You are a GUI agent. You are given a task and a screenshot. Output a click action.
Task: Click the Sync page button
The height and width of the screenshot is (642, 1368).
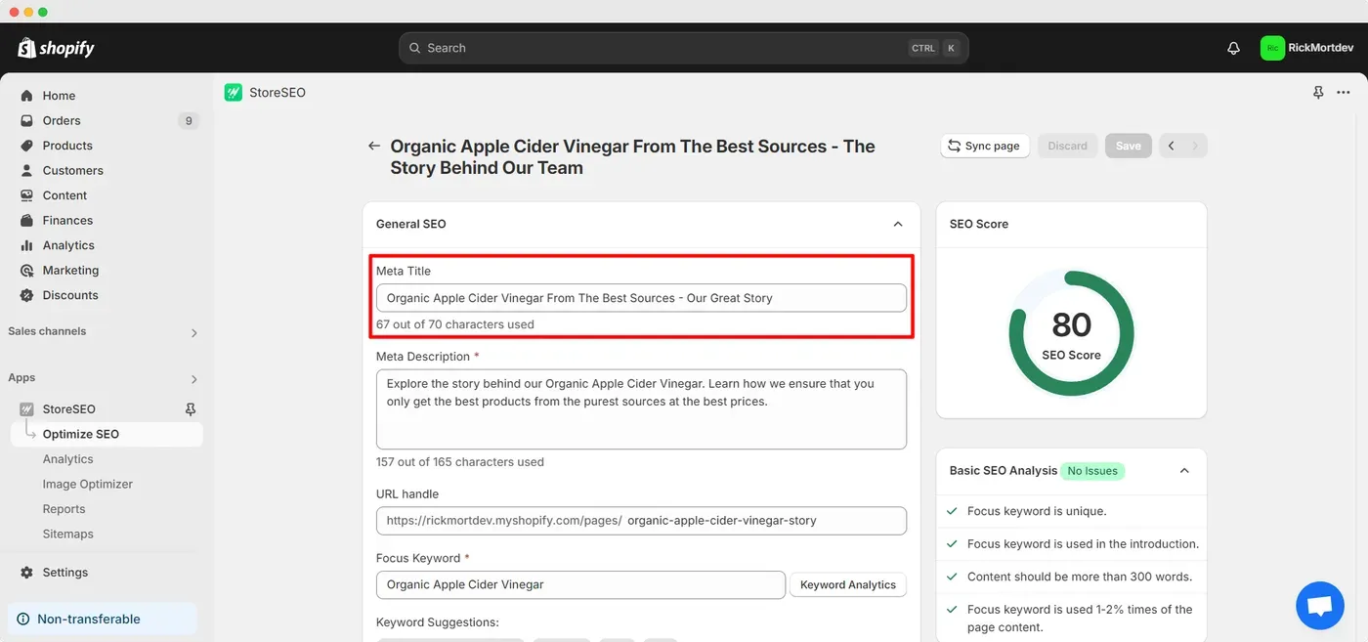[x=984, y=146]
